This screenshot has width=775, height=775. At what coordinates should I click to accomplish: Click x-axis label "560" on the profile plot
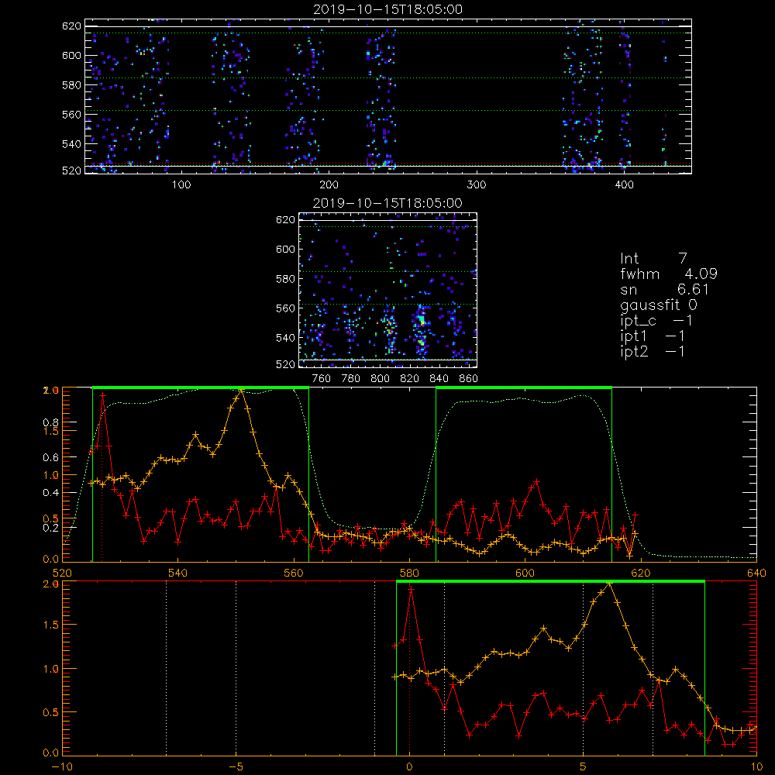coord(294,573)
